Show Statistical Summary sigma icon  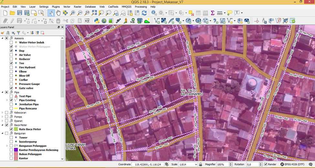tap(213, 13)
